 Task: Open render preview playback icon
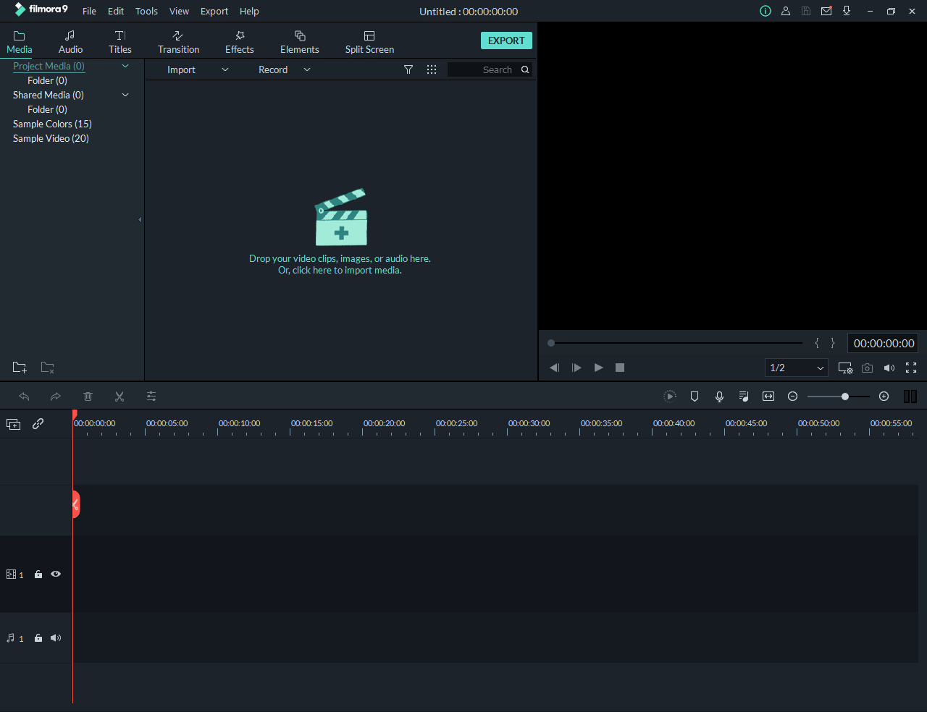coord(670,396)
